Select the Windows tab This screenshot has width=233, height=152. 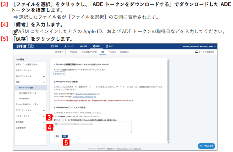click(124, 52)
